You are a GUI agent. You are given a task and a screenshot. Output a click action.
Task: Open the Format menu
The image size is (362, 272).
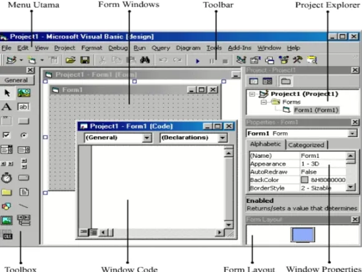[x=92, y=48]
